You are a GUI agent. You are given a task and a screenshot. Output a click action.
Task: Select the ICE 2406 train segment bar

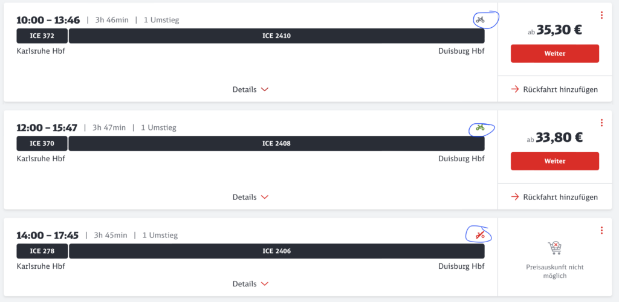point(277,251)
